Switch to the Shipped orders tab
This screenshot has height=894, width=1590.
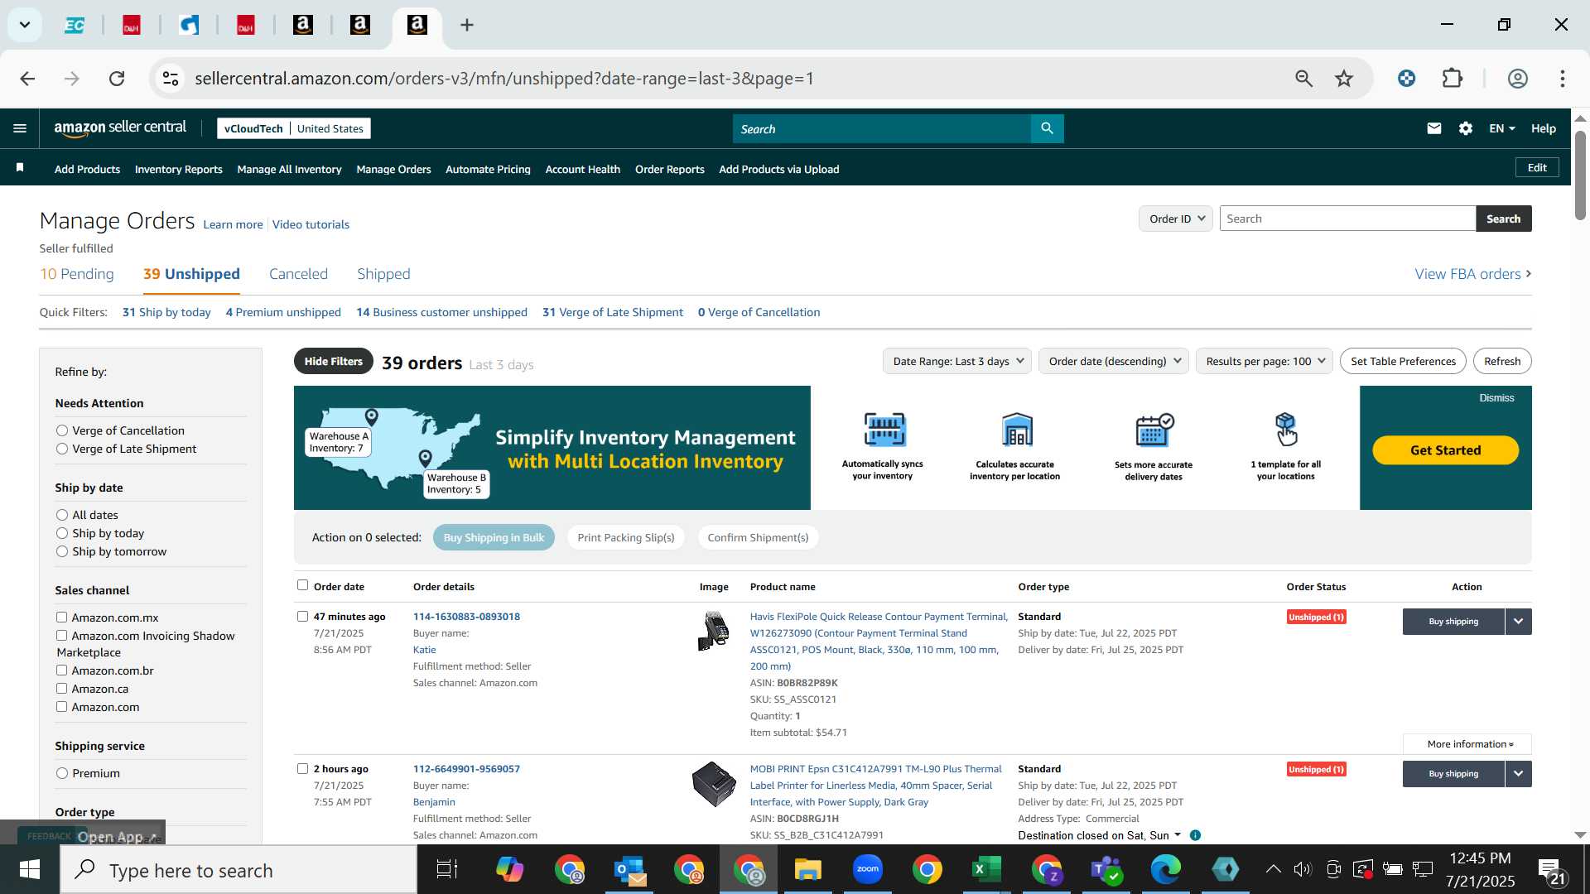coord(383,274)
